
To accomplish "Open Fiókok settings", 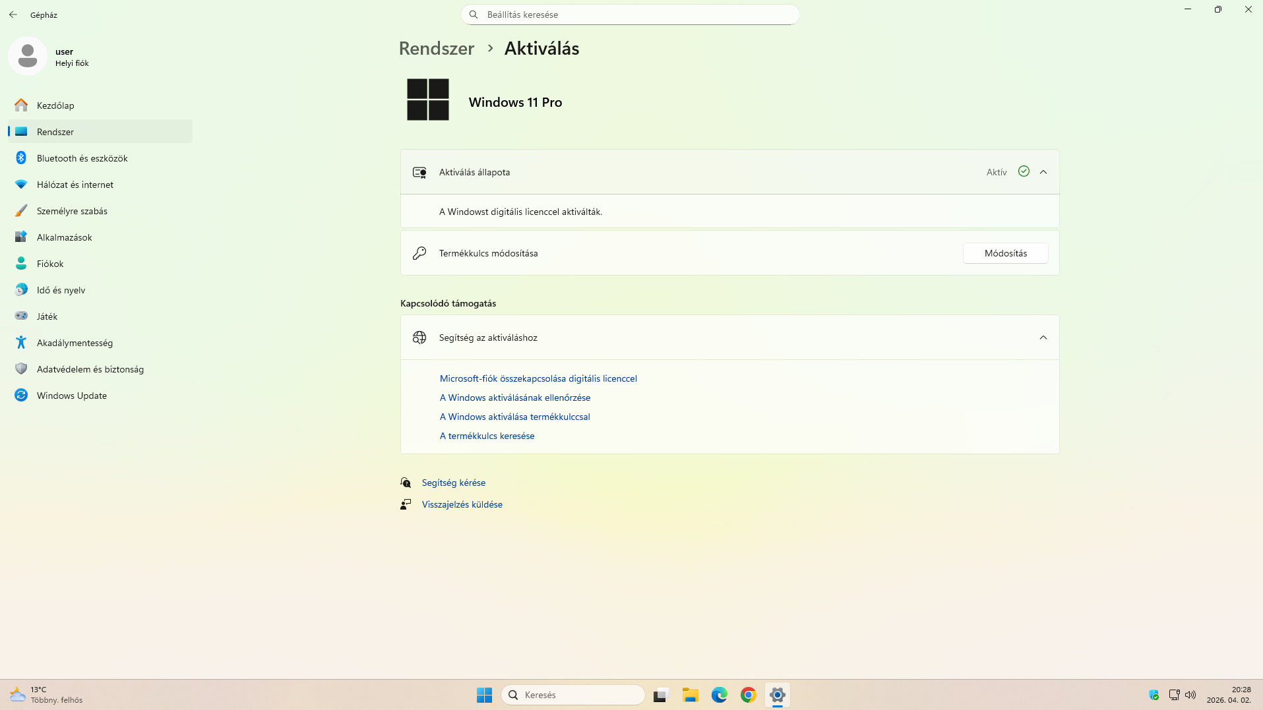I will (100, 264).
